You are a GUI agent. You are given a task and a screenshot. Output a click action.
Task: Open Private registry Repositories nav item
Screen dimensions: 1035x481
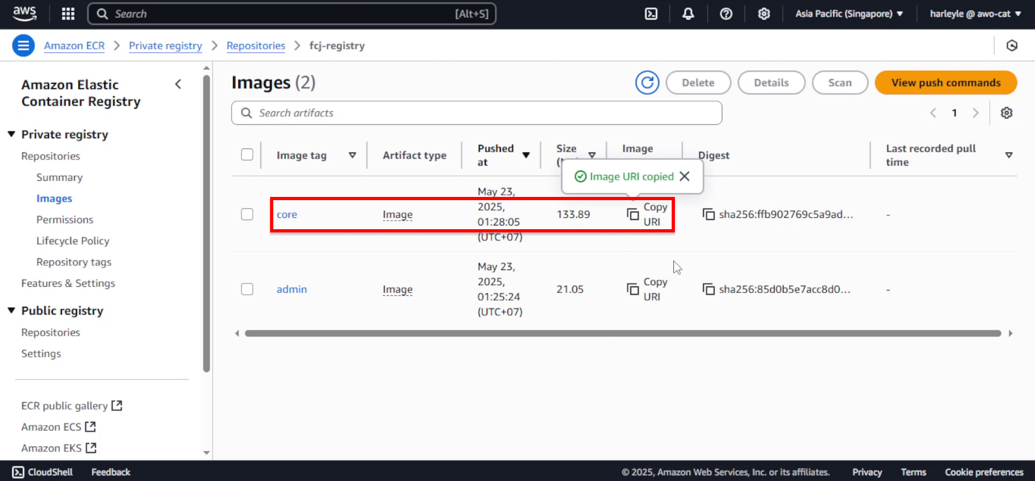51,156
